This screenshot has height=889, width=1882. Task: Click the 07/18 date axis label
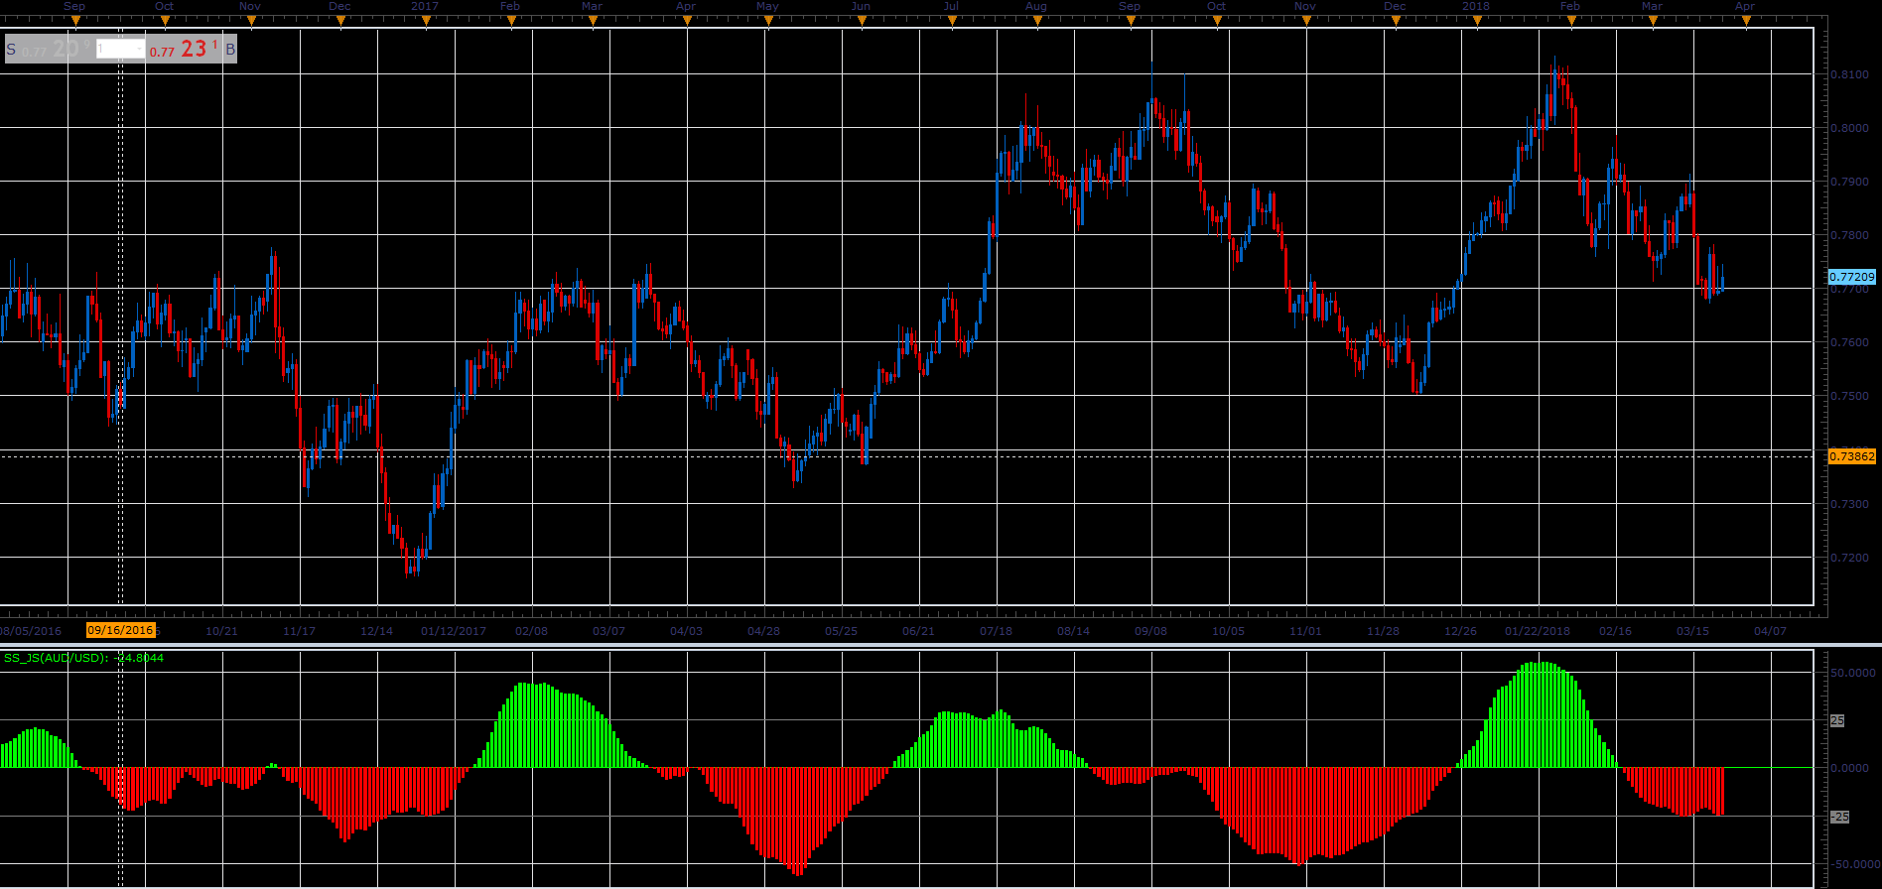click(996, 631)
